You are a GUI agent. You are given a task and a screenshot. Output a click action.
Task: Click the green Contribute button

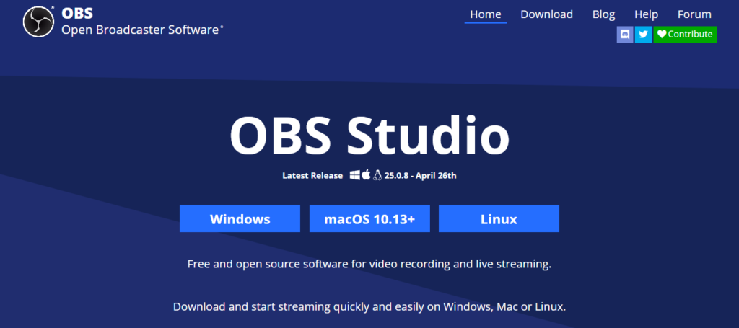pyautogui.click(x=686, y=35)
